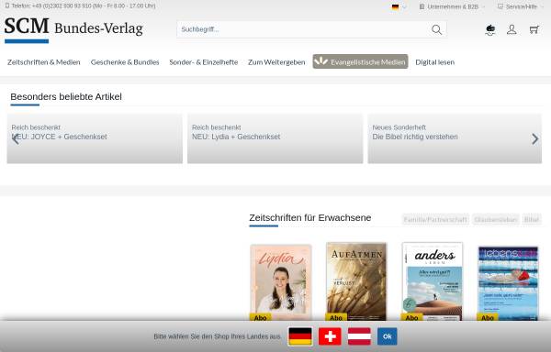
Task: Go to previous popular article slide
Action: click(15, 139)
